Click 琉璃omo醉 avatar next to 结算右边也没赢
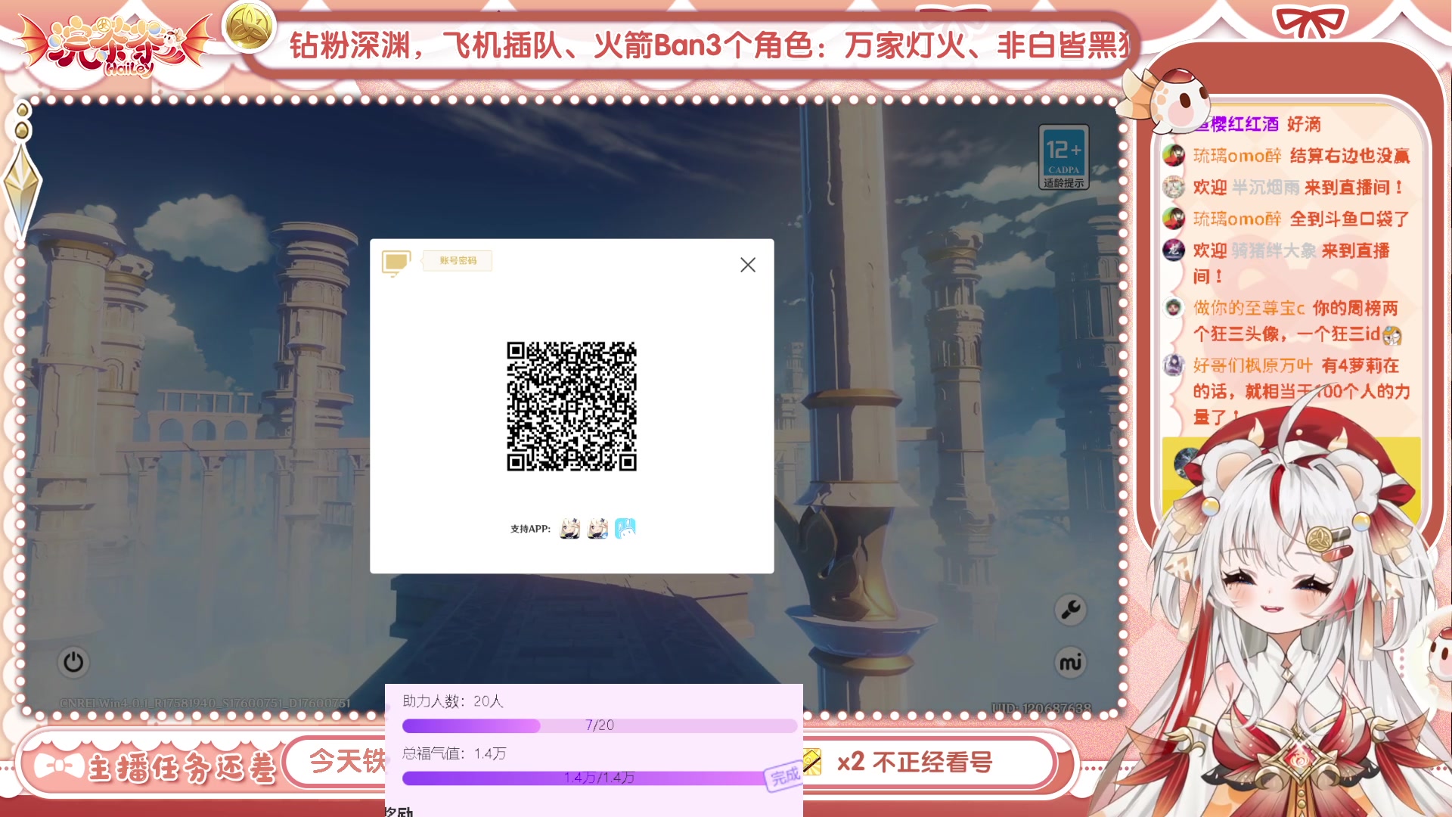This screenshot has height=817, width=1452. tap(1174, 155)
